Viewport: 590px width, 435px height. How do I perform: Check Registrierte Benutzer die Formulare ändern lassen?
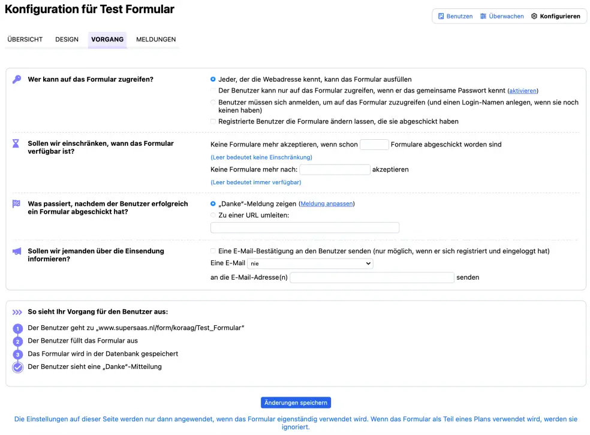(213, 121)
